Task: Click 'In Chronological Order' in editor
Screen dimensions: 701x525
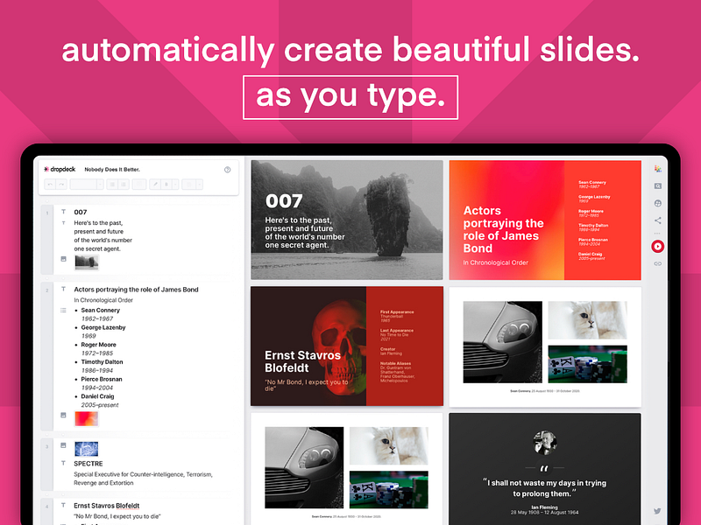Action: pos(103,300)
